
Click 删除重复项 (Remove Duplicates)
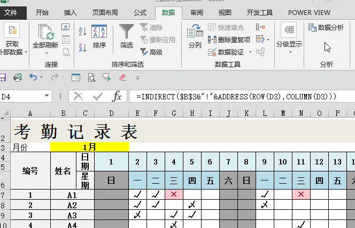click(229, 40)
